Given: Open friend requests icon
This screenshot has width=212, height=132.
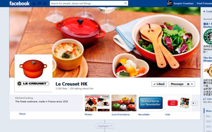Looking at the screenshot, I should 34,3.
